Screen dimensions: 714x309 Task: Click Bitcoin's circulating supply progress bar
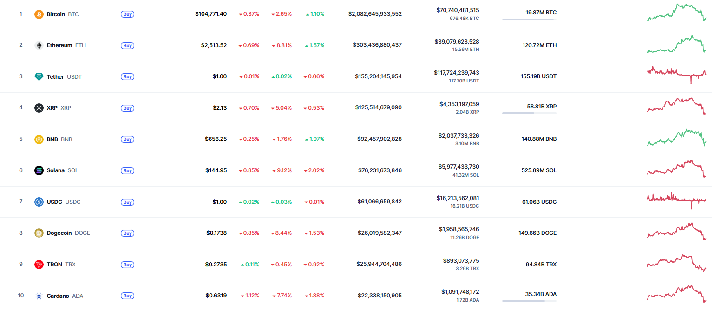[529, 19]
